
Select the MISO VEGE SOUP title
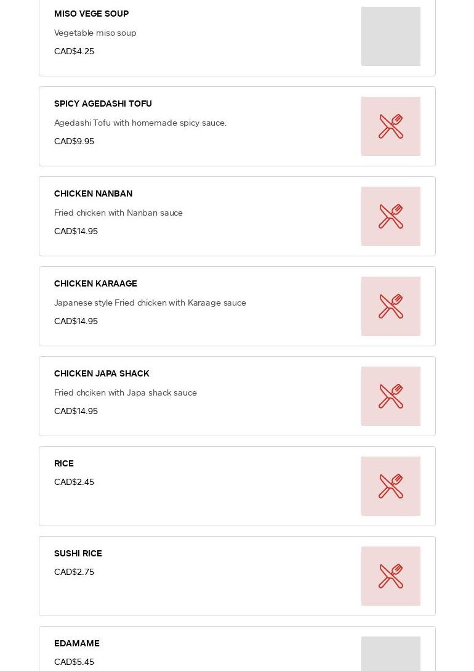(x=91, y=14)
